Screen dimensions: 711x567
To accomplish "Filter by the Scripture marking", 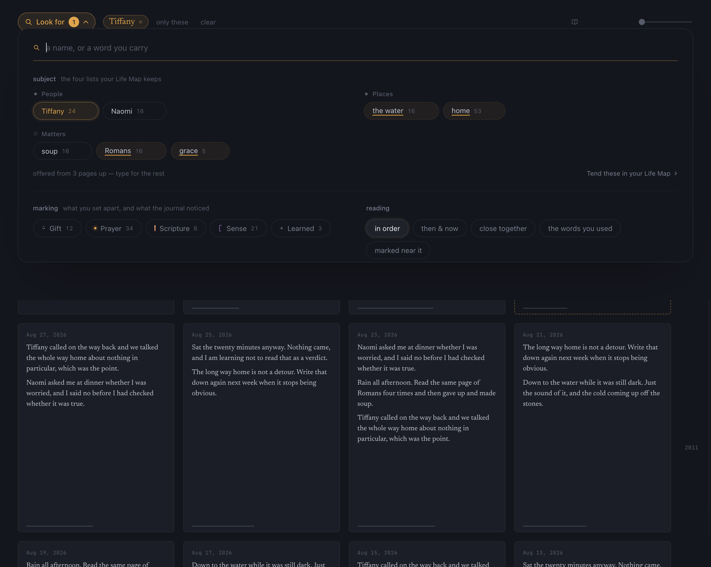I will pos(176,228).
